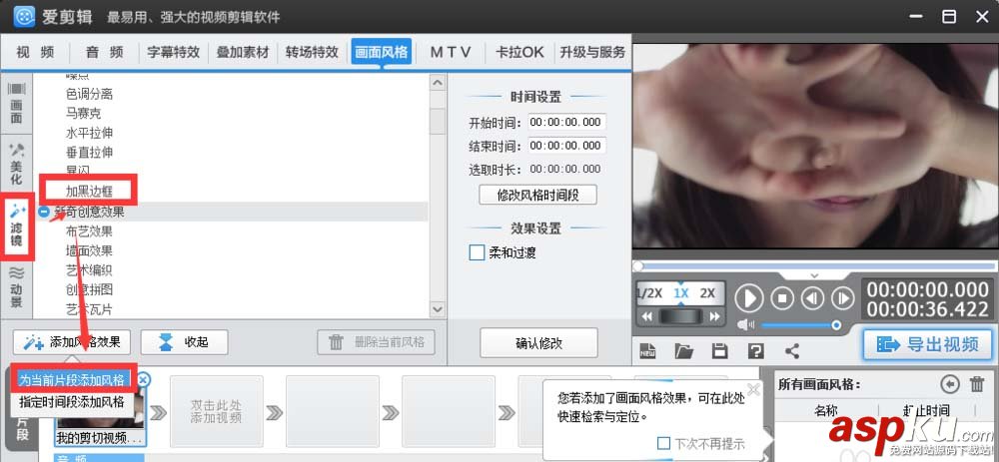Click the jog speed wheel control

pyautogui.click(x=681, y=316)
